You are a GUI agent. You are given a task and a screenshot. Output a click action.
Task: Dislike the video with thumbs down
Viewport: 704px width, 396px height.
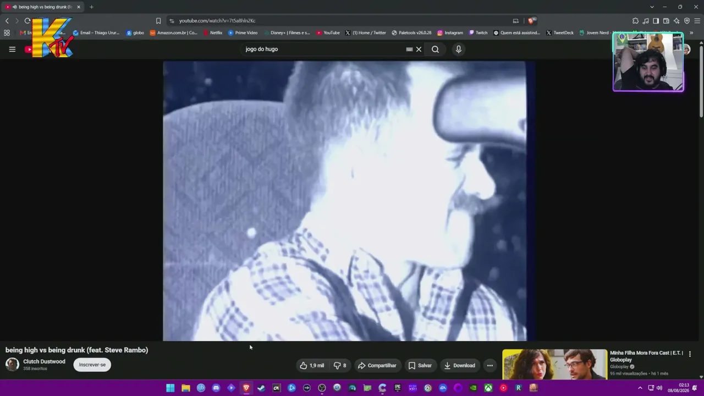pos(340,365)
